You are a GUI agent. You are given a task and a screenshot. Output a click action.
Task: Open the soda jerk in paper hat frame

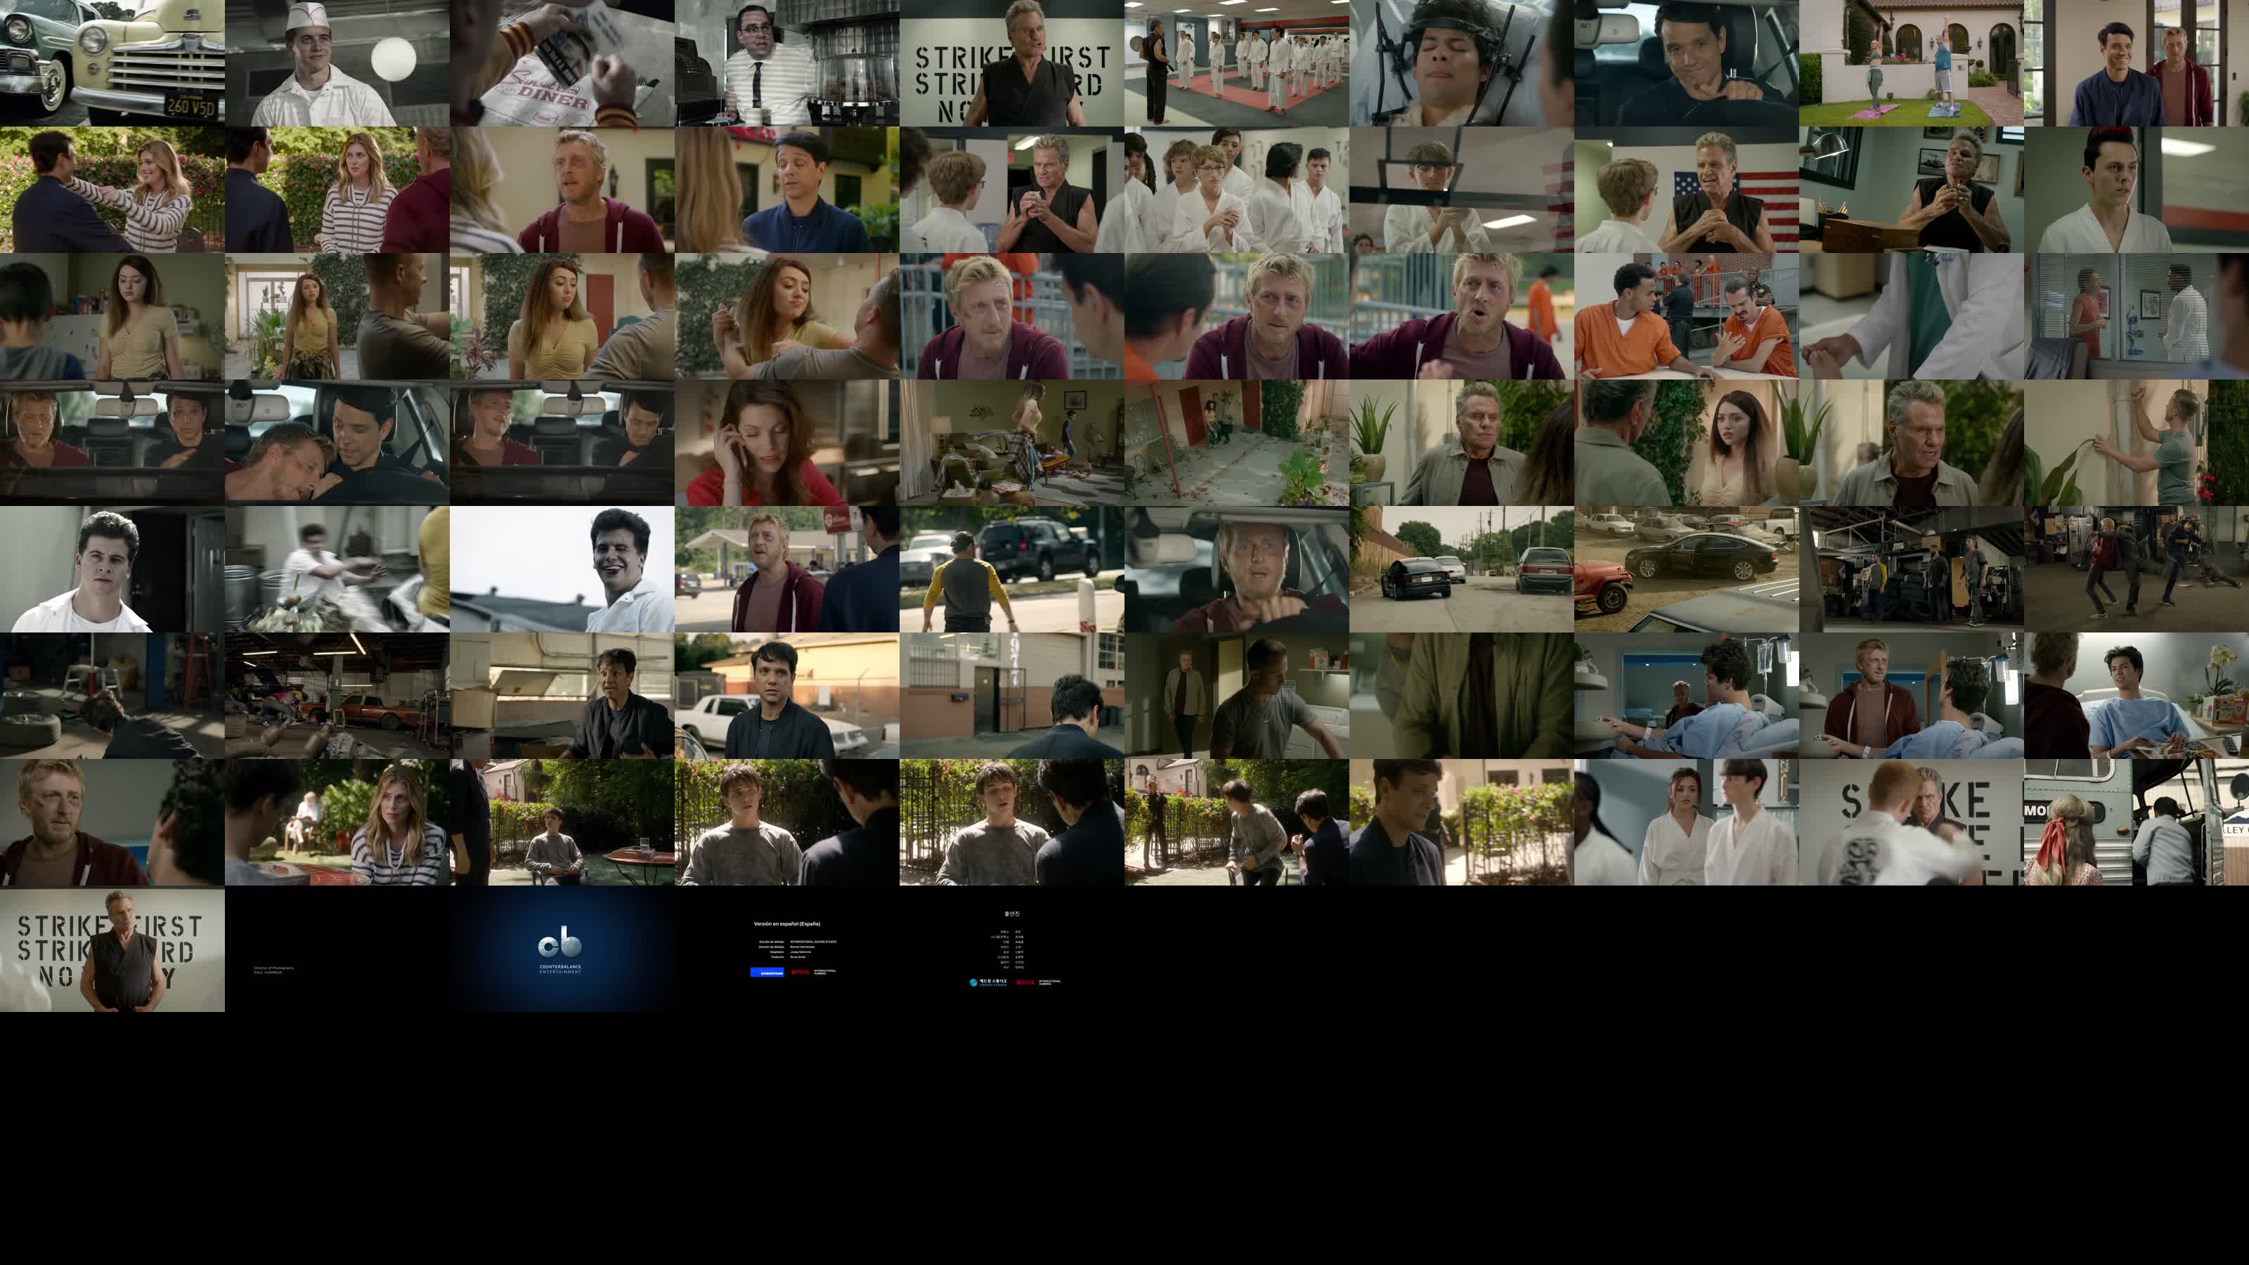pyautogui.click(x=337, y=63)
